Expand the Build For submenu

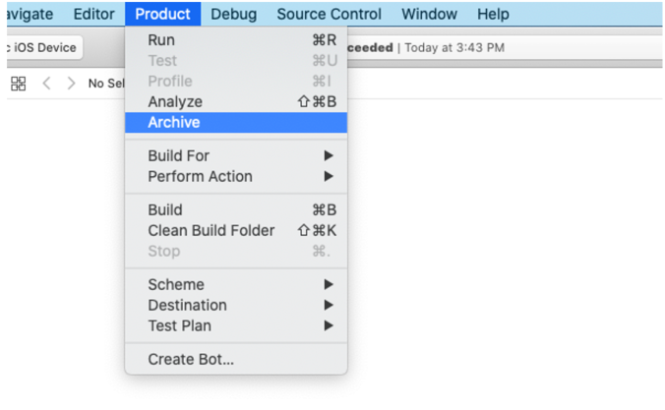(179, 155)
